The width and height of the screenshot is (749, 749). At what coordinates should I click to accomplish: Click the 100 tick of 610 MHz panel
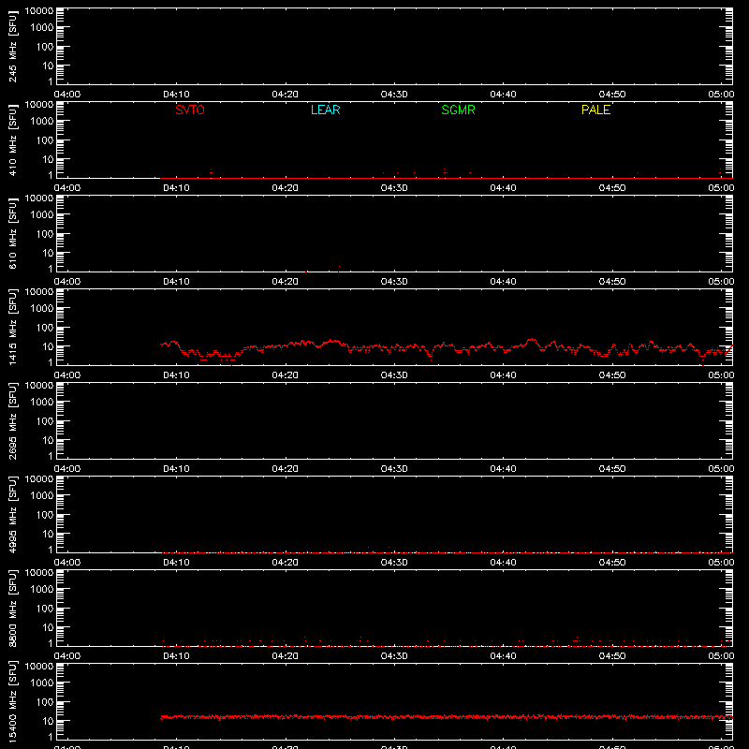pyautogui.click(x=45, y=234)
